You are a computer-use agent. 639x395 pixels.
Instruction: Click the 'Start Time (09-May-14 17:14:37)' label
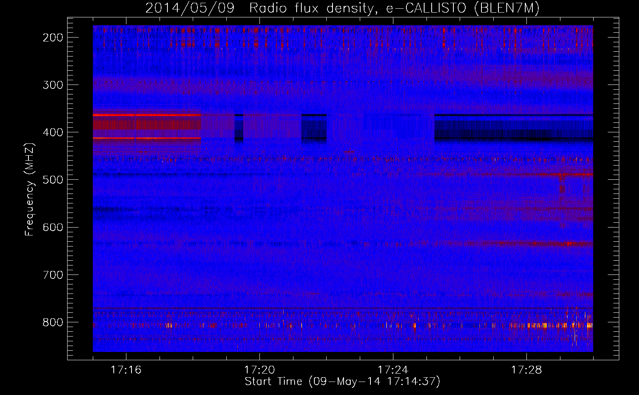tap(342, 382)
